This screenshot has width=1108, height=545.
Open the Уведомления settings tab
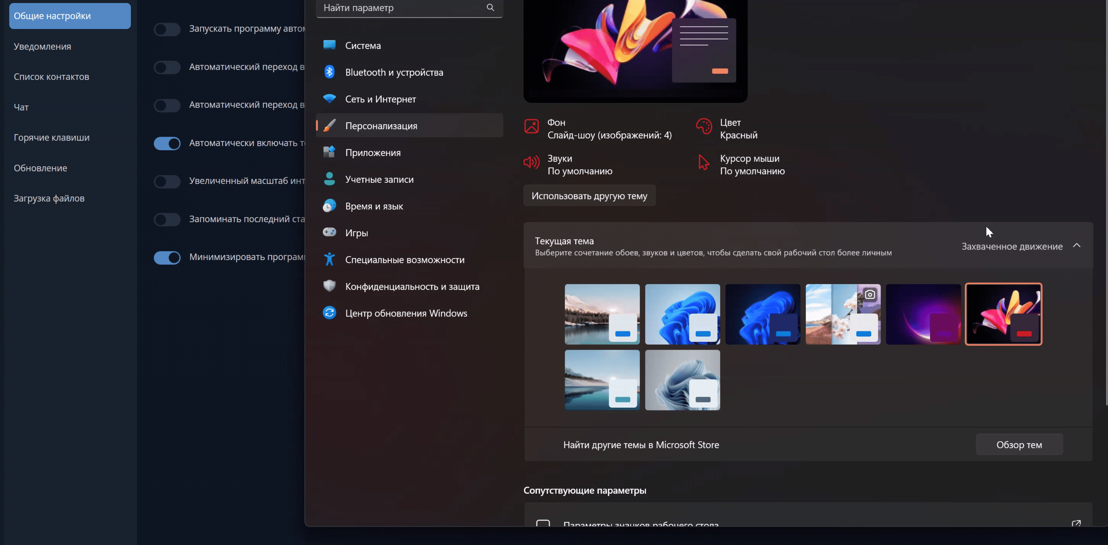click(42, 47)
